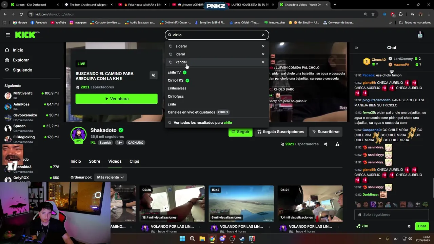Open Spreen followed channel
This screenshot has height=244, width=434.
(x=32, y=128)
